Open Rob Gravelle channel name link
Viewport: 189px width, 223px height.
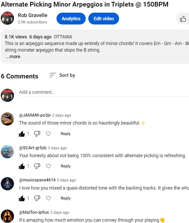click(33, 16)
